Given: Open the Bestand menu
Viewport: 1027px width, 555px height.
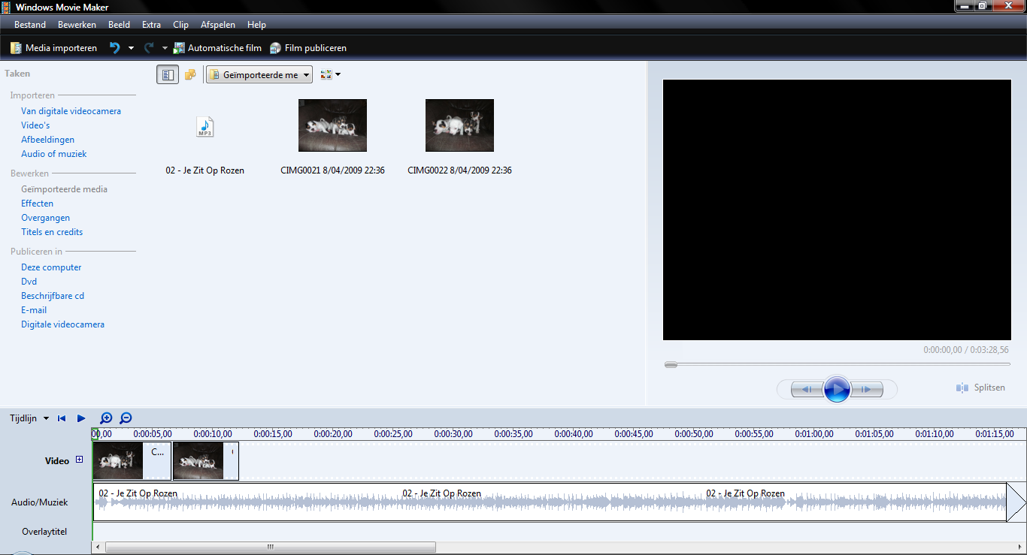Looking at the screenshot, I should pyautogui.click(x=30, y=25).
